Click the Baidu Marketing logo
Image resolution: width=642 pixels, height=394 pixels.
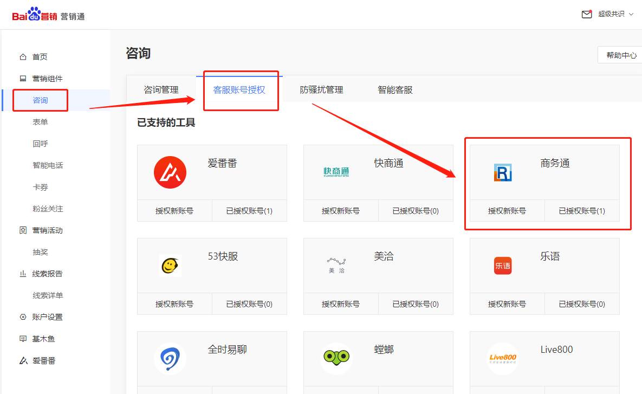tap(48, 14)
